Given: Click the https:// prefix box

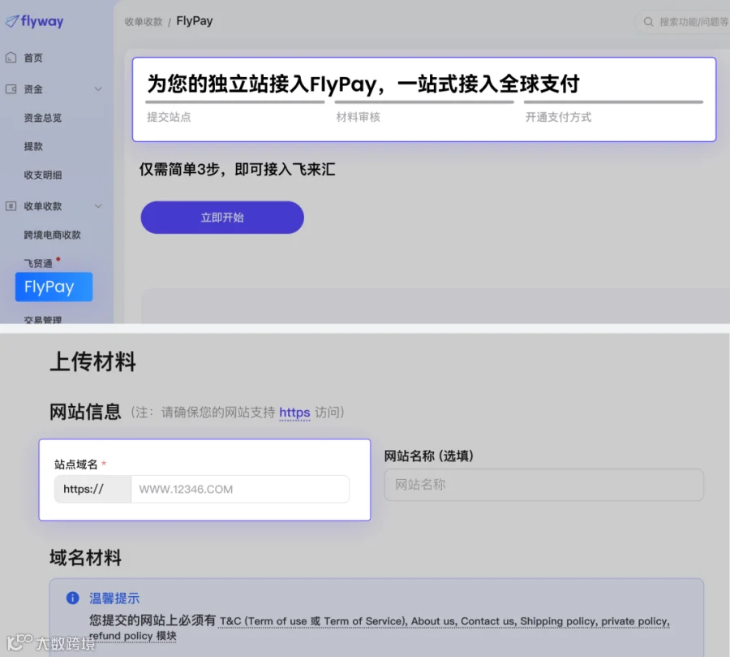Looking at the screenshot, I should point(92,489).
